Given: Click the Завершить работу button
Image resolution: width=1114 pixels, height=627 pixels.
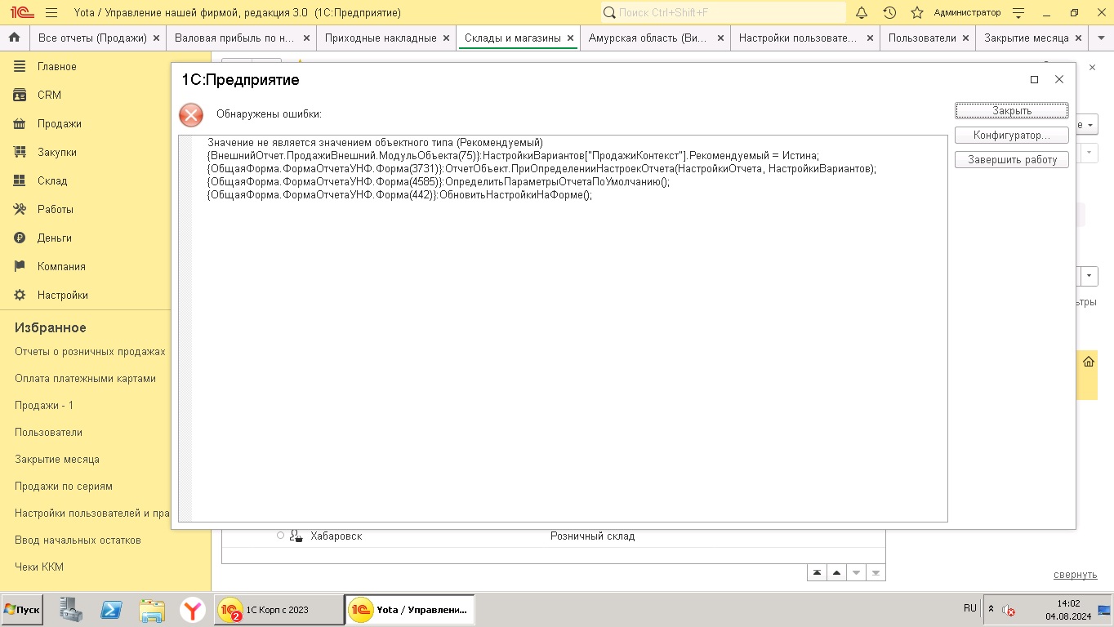Looking at the screenshot, I should tap(1012, 160).
